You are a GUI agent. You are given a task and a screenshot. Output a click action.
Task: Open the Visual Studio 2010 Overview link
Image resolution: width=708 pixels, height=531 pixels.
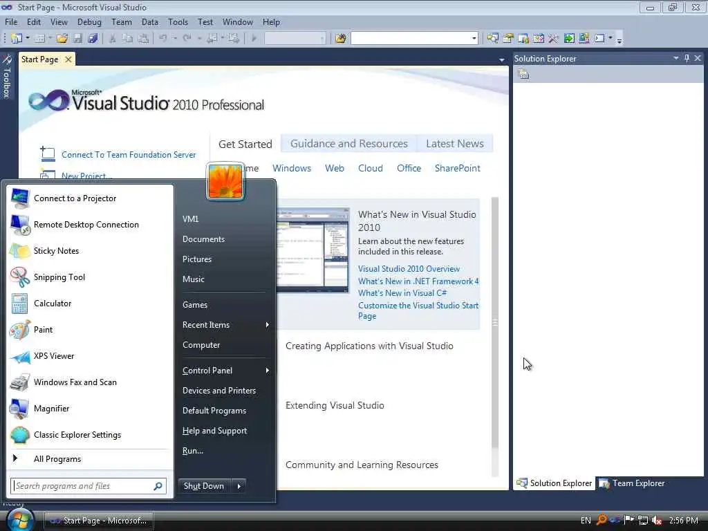pyautogui.click(x=409, y=269)
